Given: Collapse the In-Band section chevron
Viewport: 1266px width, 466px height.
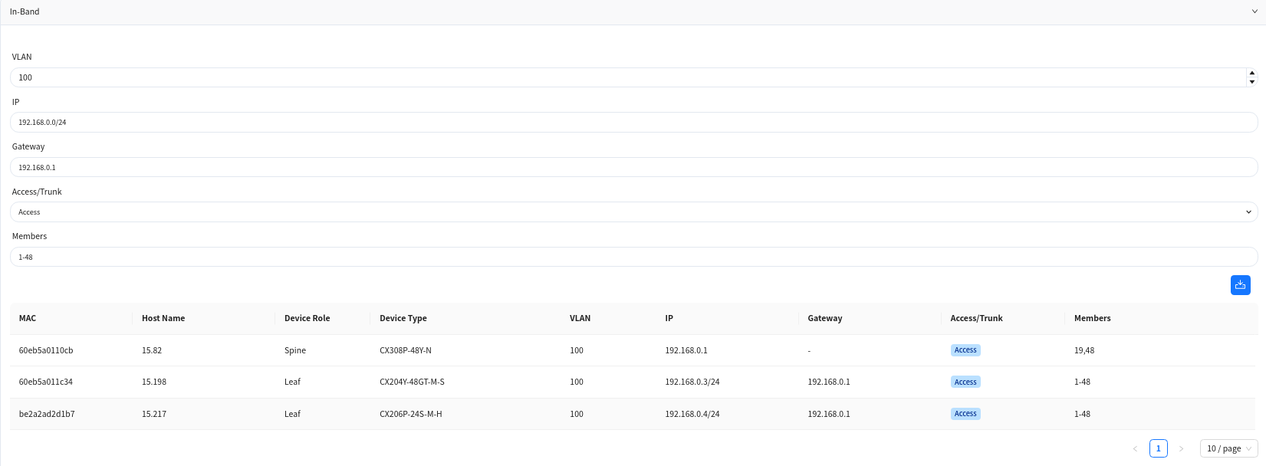Looking at the screenshot, I should click(1255, 12).
